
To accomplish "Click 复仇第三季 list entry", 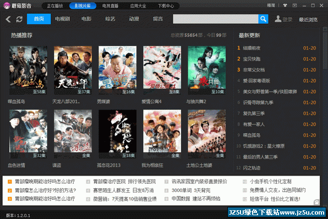I will click(254, 113).
